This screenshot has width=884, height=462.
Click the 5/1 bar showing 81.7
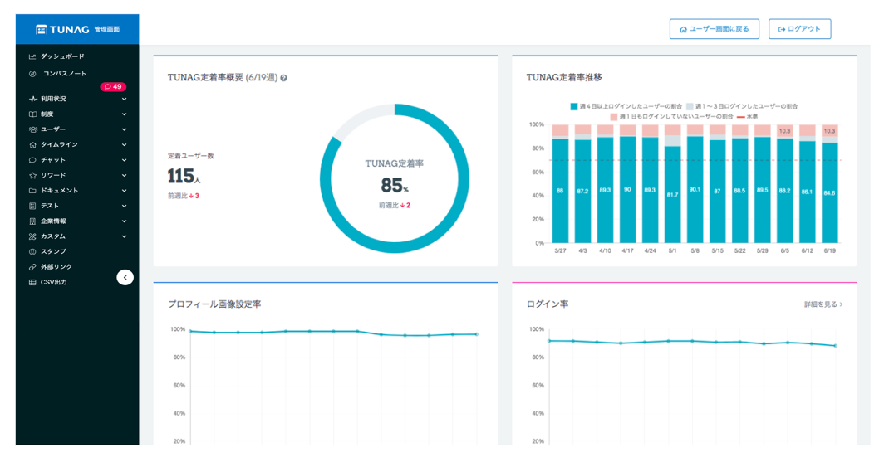pos(673,195)
